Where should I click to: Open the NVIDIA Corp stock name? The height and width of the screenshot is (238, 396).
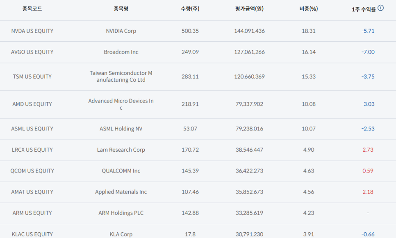coord(121,31)
